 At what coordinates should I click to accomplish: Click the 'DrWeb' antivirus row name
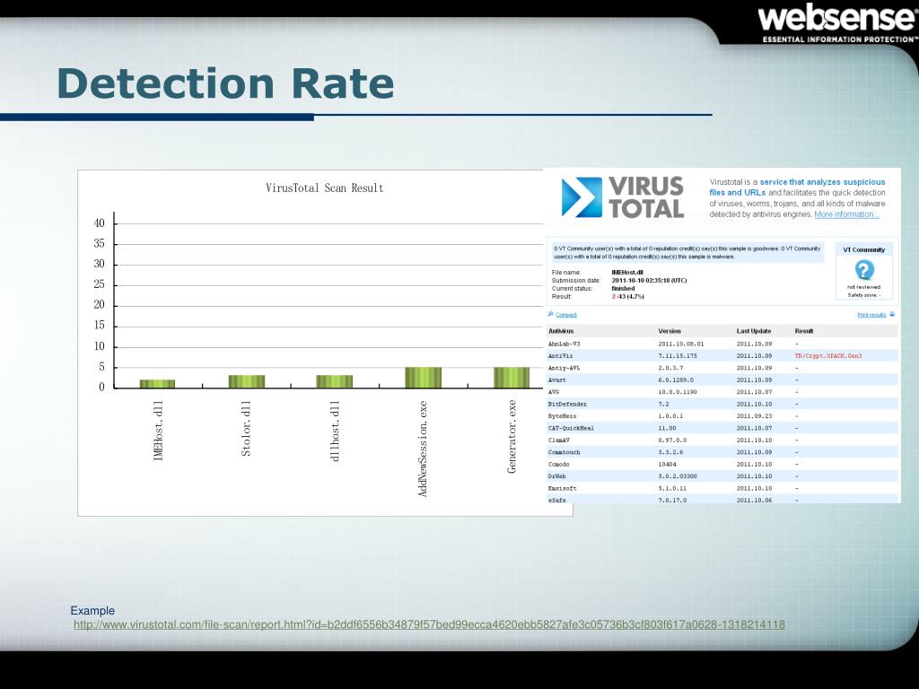(556, 476)
